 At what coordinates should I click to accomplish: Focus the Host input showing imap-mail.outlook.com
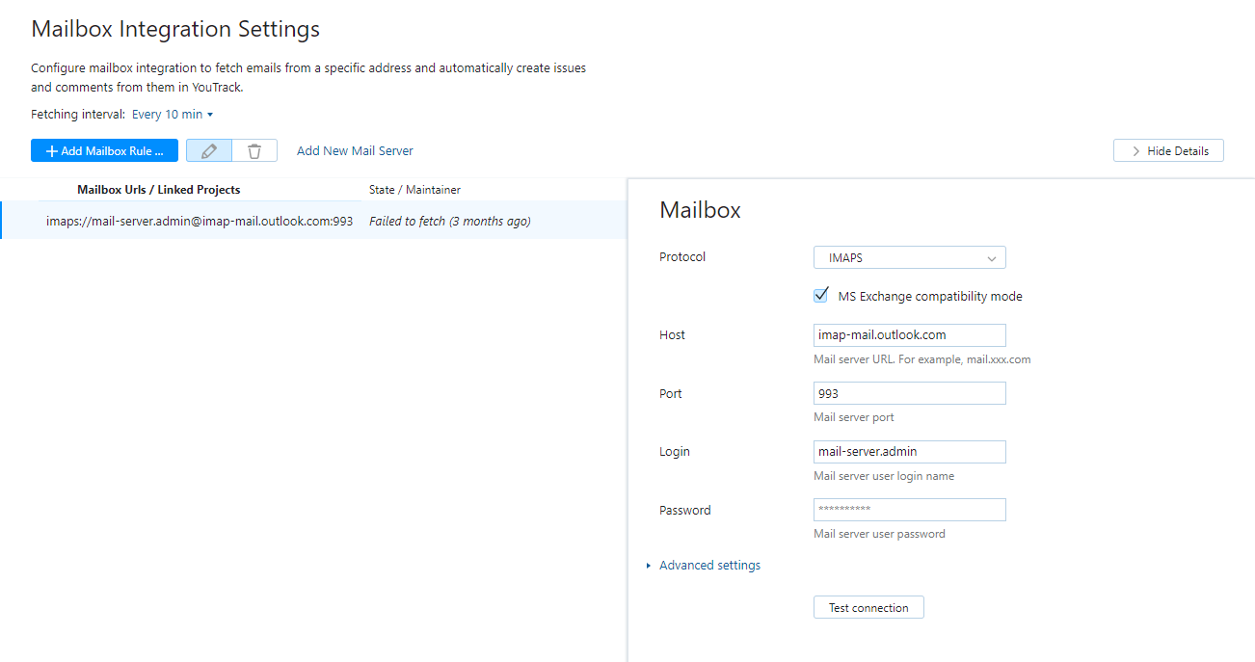click(x=909, y=334)
